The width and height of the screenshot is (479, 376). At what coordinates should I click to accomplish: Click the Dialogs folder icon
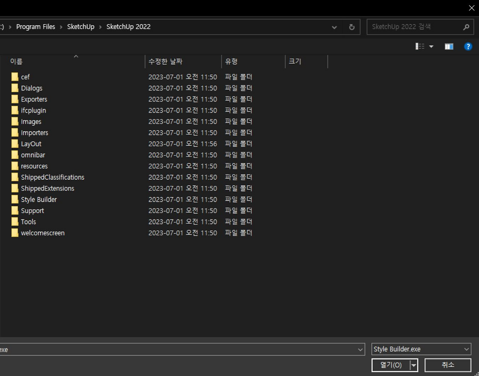coord(15,88)
